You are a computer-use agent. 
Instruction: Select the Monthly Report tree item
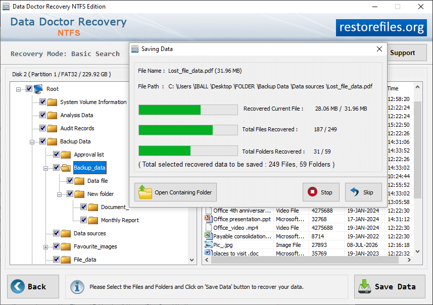(120, 220)
